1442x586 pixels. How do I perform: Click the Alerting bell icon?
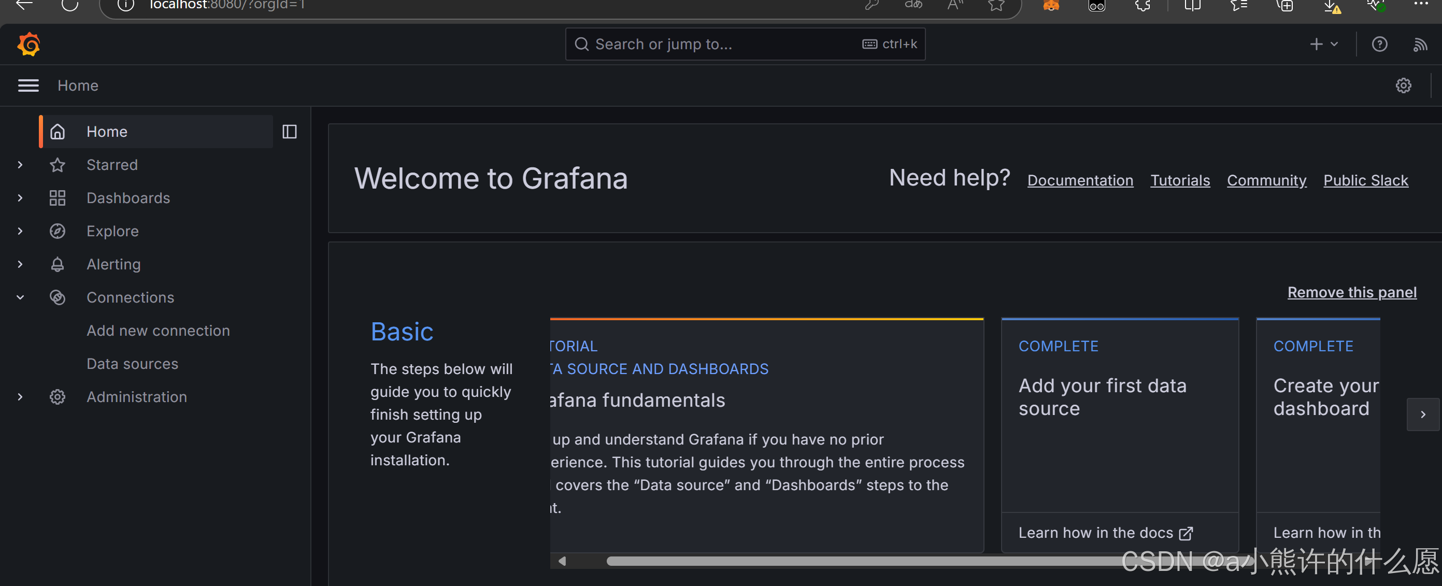pos(58,264)
